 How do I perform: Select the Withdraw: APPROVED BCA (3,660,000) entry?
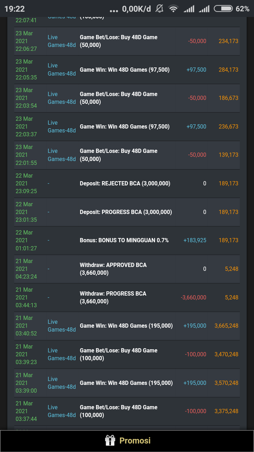tap(113, 269)
